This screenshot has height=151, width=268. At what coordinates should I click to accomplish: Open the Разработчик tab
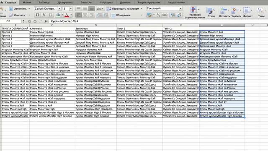[x=176, y=3]
